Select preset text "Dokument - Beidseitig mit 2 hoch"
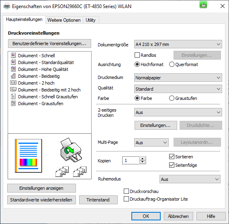Screen dimensions: 229x224 tap(49, 90)
